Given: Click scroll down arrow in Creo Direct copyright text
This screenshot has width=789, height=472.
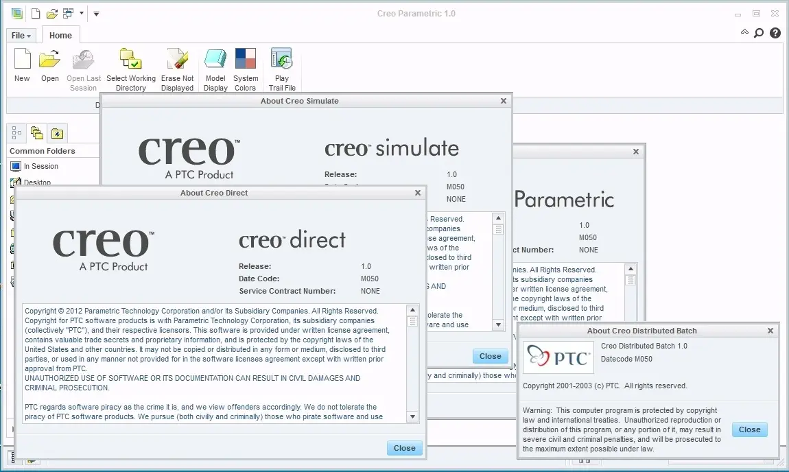Looking at the screenshot, I should click(412, 416).
